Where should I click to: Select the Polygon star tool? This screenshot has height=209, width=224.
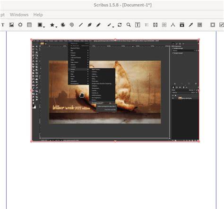52,25
